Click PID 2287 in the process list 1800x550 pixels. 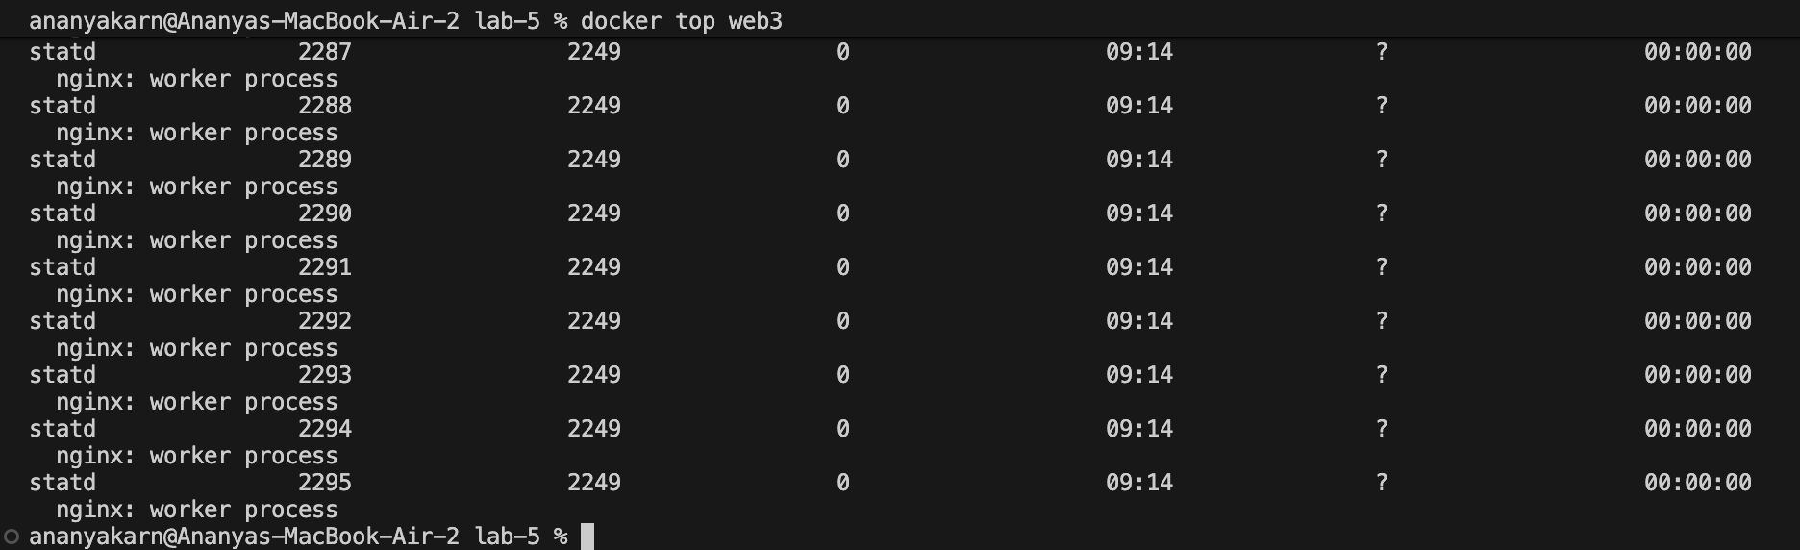324,52
